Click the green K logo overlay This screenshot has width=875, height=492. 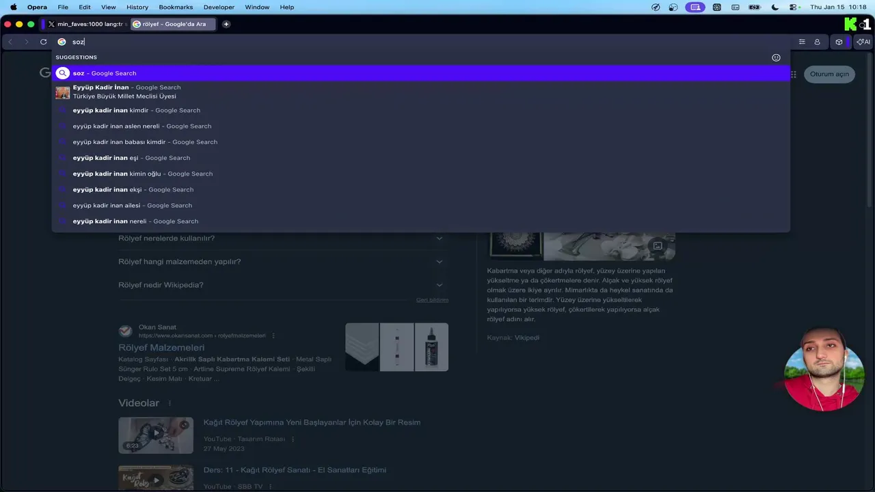tap(850, 24)
